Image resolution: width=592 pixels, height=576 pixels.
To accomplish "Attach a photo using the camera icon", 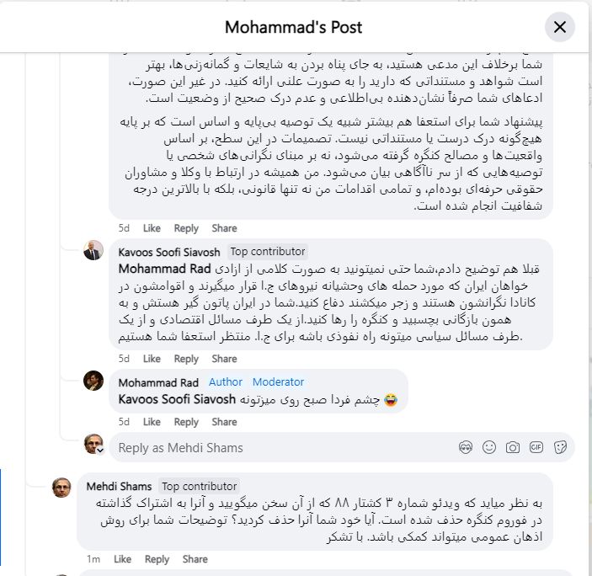I will click(513, 447).
